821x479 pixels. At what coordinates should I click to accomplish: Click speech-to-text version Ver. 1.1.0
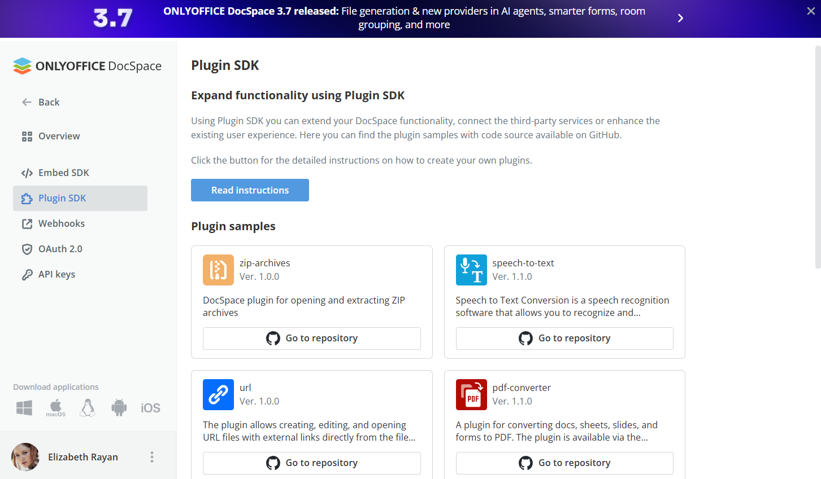click(x=512, y=276)
